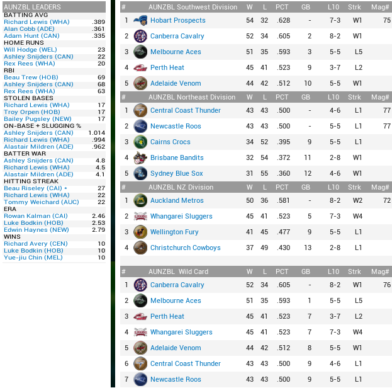Click the AUNZBL LEADERS panel header
Screen dimensions: 392x388
tap(54, 7)
